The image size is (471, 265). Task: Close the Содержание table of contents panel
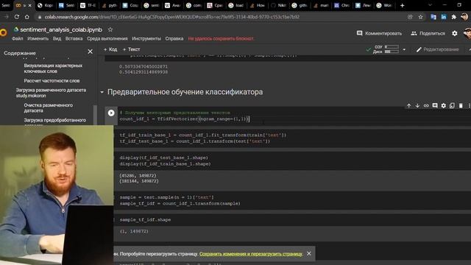pos(90,52)
